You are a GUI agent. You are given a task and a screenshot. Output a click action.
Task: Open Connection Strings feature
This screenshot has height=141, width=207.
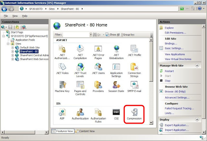pyautogui.click(x=135, y=70)
